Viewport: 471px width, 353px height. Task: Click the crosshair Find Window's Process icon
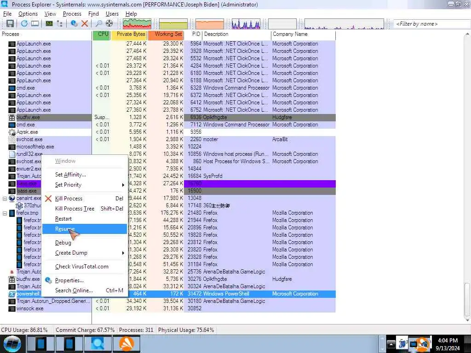click(x=109, y=23)
